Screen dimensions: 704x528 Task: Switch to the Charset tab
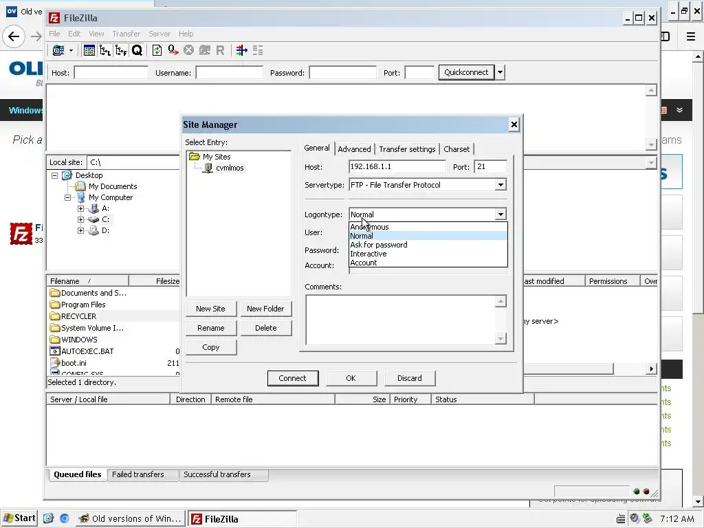456,149
